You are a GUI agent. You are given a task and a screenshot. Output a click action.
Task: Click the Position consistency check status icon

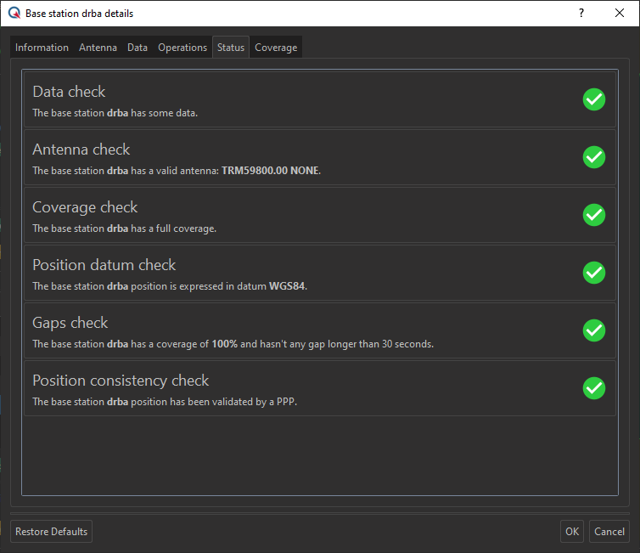coord(594,388)
